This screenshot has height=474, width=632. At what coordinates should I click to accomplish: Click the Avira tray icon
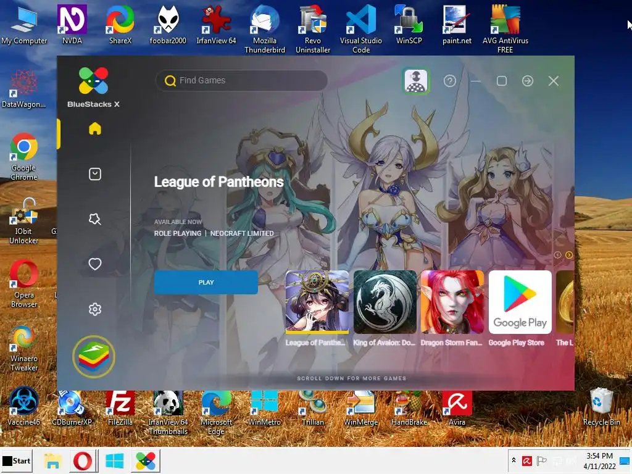click(527, 460)
